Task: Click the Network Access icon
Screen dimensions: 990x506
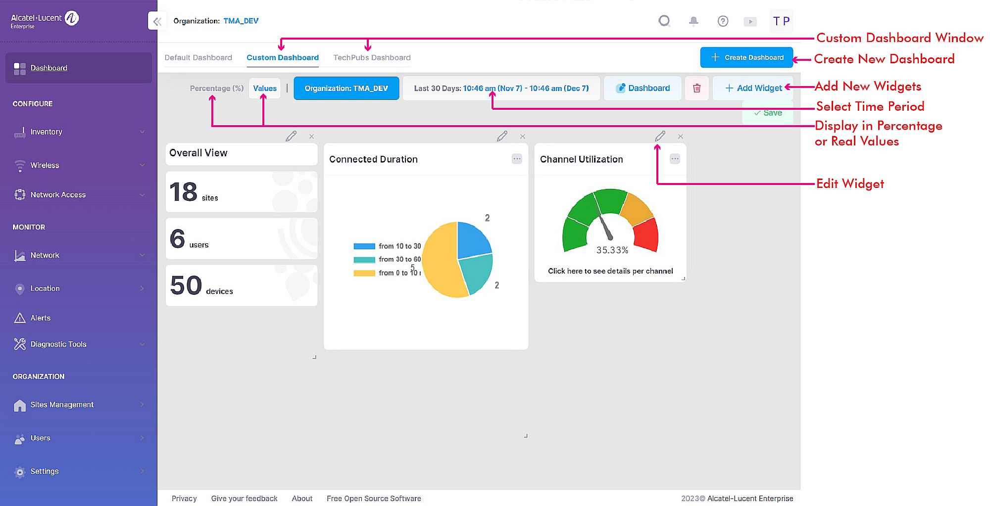Action: pos(20,195)
